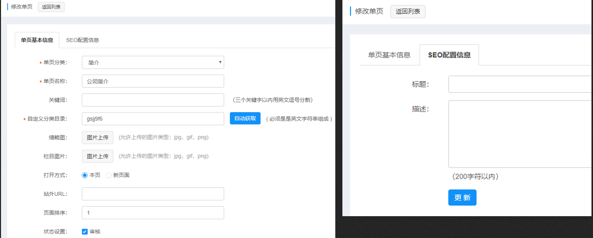
Task: Click the hint text 三个关键字以内用英文逗号分割
Action: pos(273,100)
